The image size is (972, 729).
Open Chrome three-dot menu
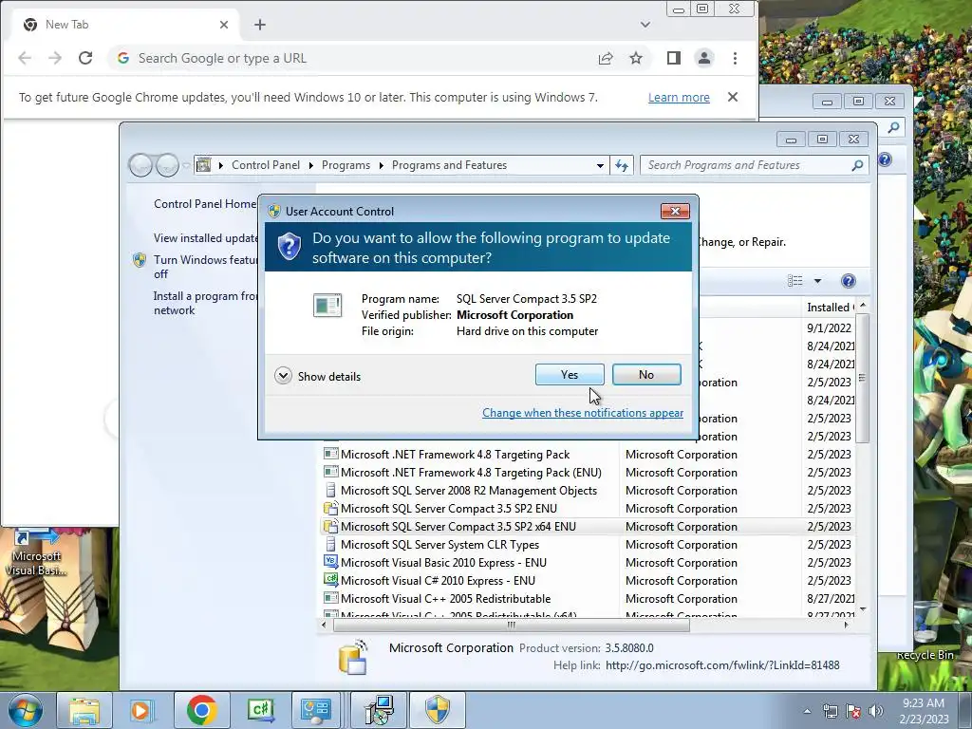click(x=736, y=58)
